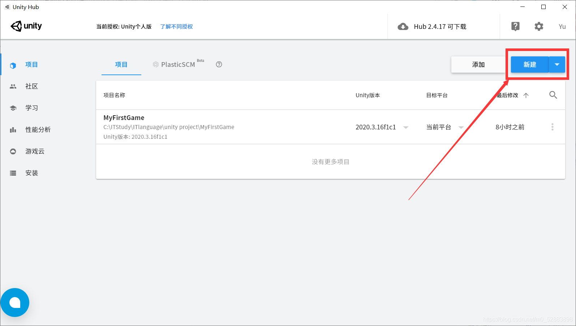The image size is (576, 326).
Task: Switch to the PlasticSCM tab
Action: (178, 64)
